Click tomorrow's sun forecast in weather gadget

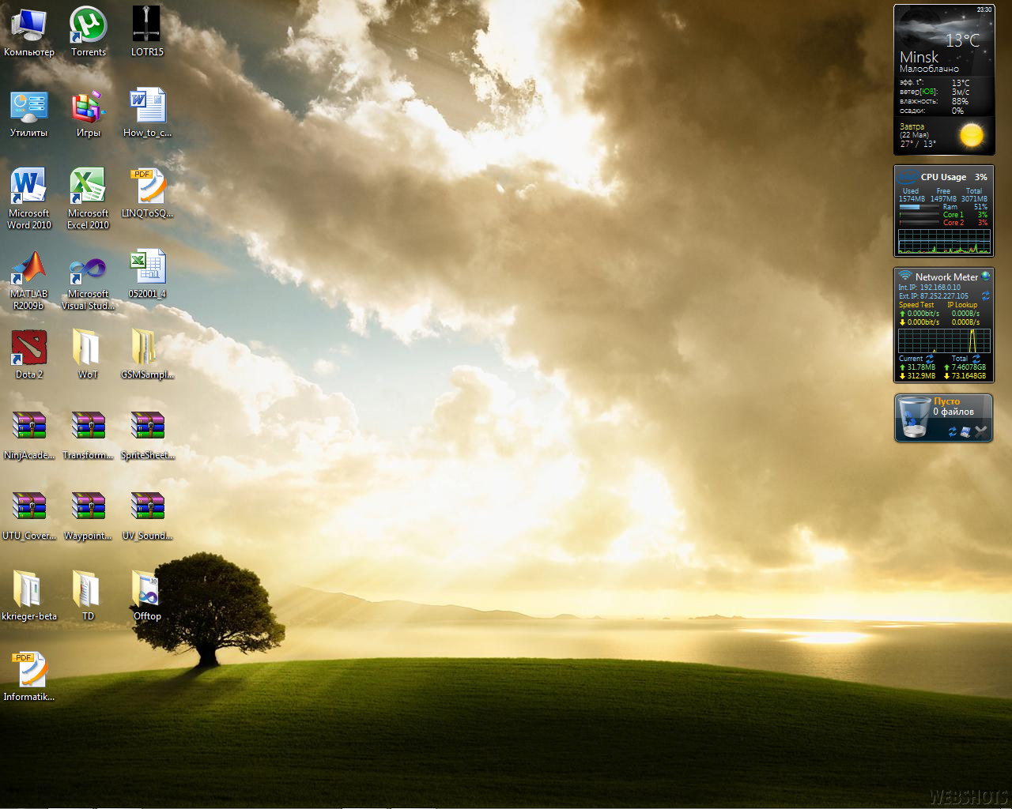point(971,136)
